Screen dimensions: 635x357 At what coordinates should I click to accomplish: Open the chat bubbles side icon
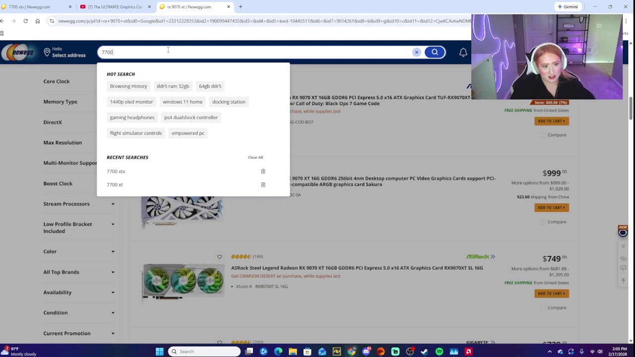pyautogui.click(x=623, y=258)
